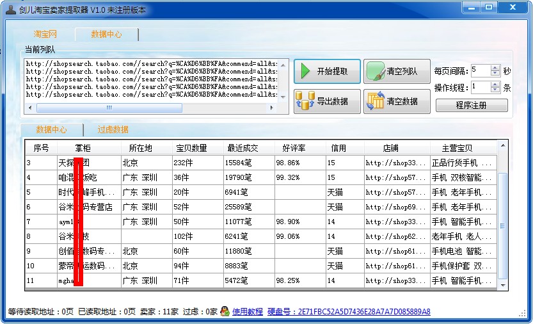Sort by the 最近成交 column header
Screen dimensions: 533x324
click(249, 148)
